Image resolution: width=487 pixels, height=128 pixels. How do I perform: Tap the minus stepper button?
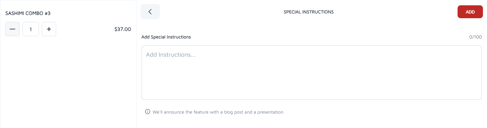pyautogui.click(x=12, y=29)
